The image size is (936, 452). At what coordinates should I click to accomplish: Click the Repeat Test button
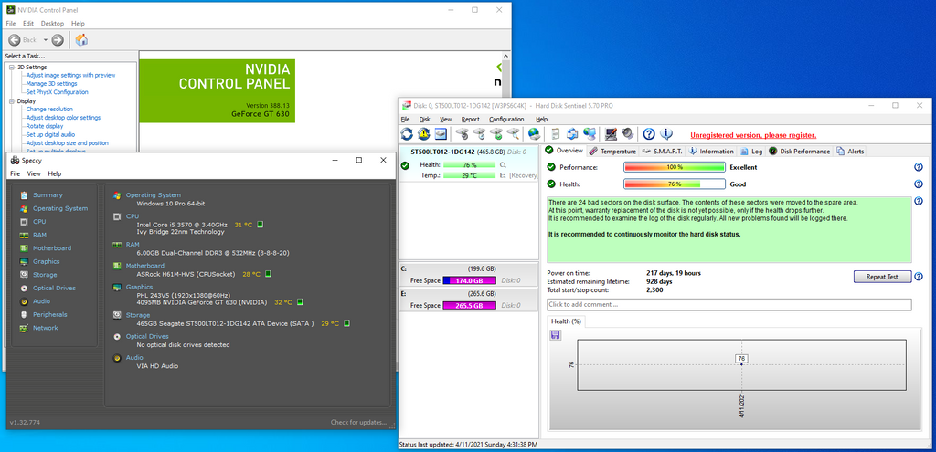point(881,276)
